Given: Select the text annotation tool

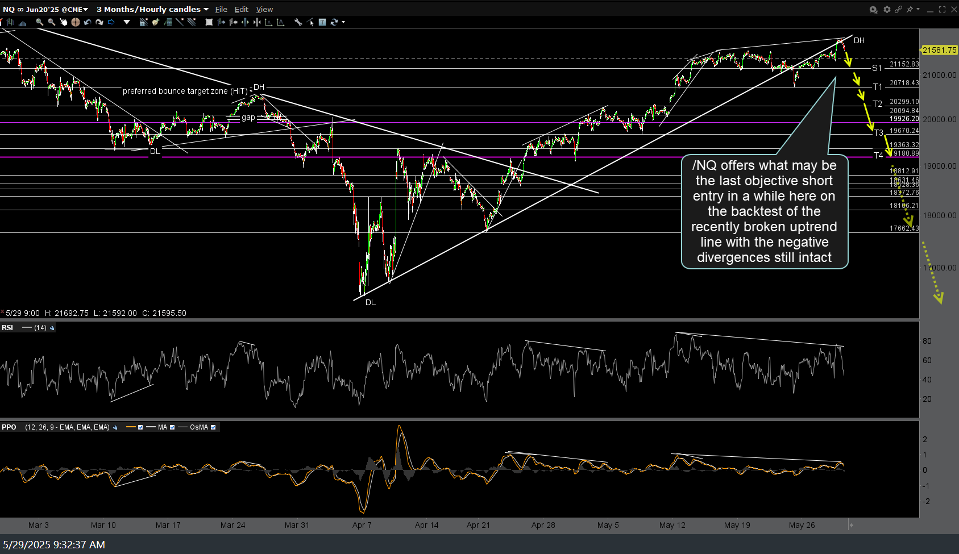Looking at the screenshot, I should pos(322,22).
